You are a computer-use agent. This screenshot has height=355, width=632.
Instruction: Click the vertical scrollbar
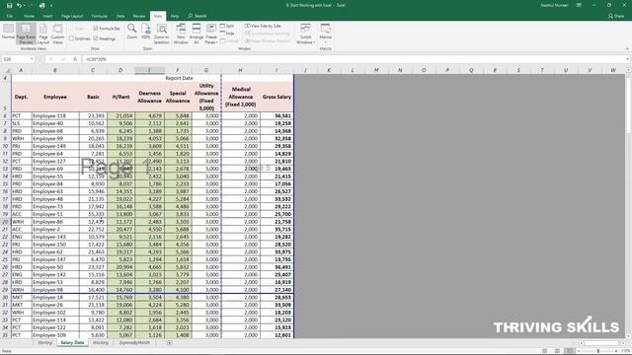(x=628, y=105)
